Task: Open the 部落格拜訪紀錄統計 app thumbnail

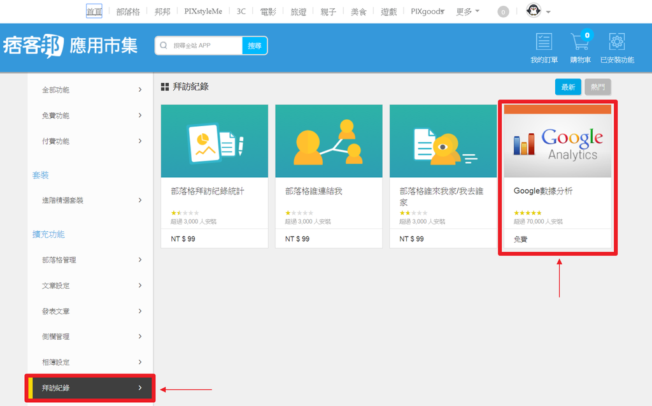Action: pyautogui.click(x=214, y=141)
